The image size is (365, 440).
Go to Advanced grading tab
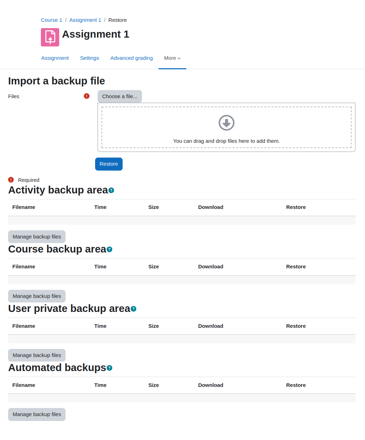131,58
